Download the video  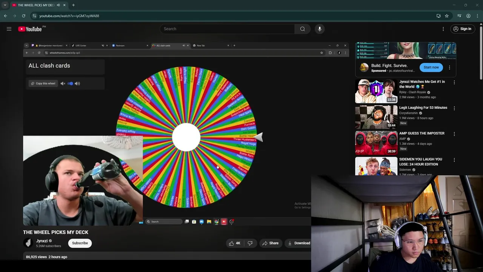[x=299, y=243]
